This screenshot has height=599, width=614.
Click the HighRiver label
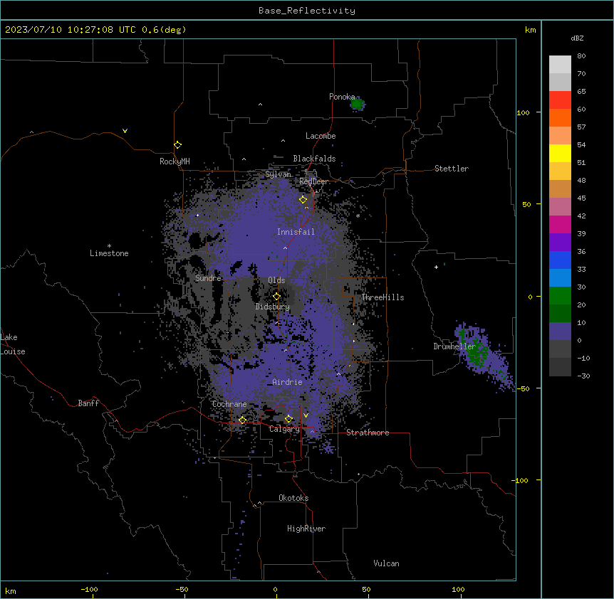click(x=306, y=529)
